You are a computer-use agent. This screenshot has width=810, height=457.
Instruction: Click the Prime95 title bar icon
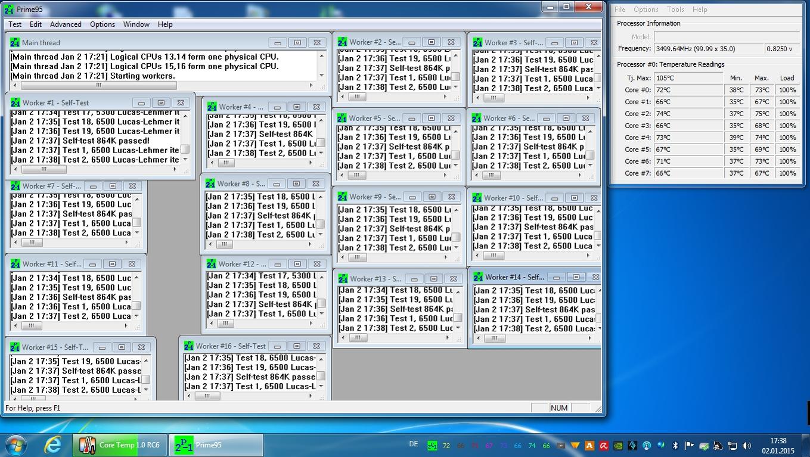pos(10,10)
